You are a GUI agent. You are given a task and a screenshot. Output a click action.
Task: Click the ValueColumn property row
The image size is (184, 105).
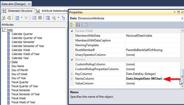[127, 83]
